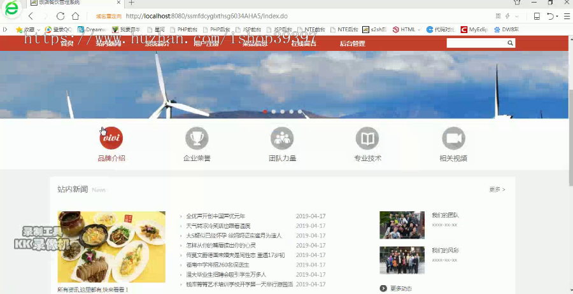Open the PHP前台 bookmark
Viewport: 573px width, 294px height.
(184, 29)
